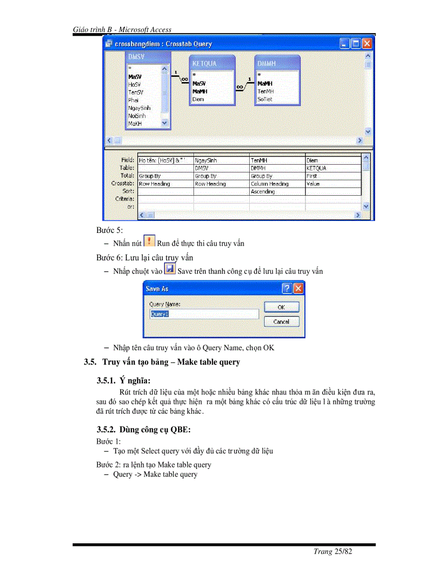Image resolution: width=421 pixels, height=580 pixels.
Task: Click OK in the Save As dialog
Action: click(x=281, y=307)
